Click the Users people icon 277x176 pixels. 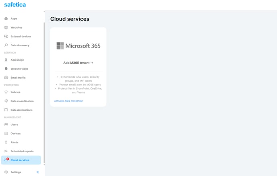[x=6, y=124]
